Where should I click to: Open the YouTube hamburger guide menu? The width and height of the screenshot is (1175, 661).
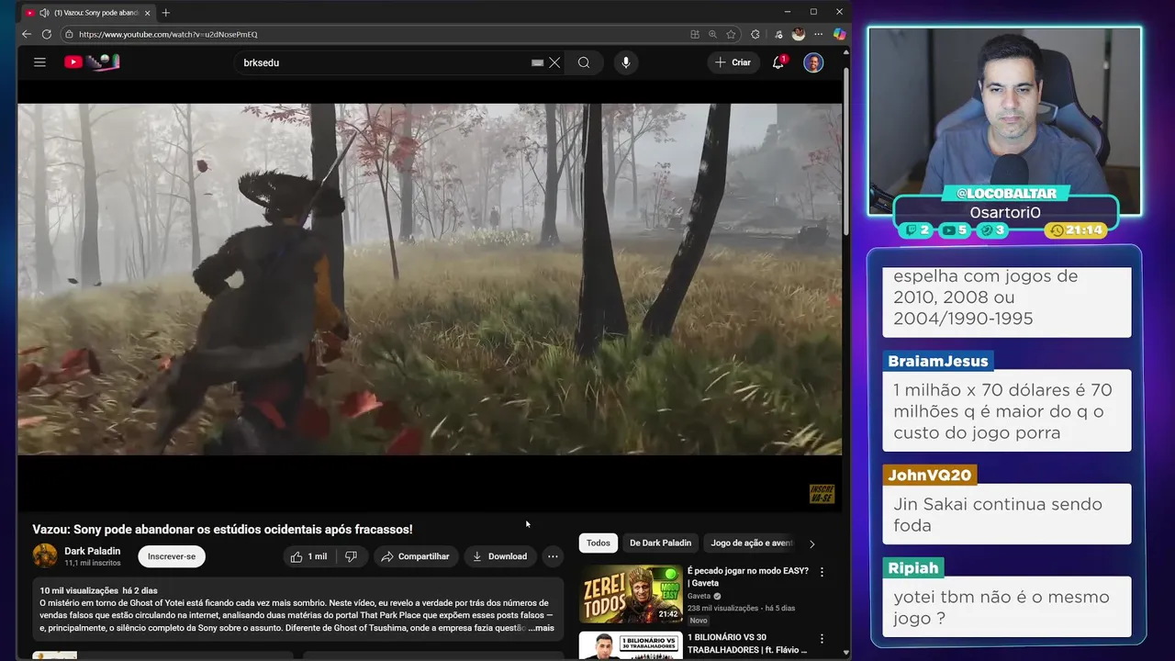coord(39,62)
